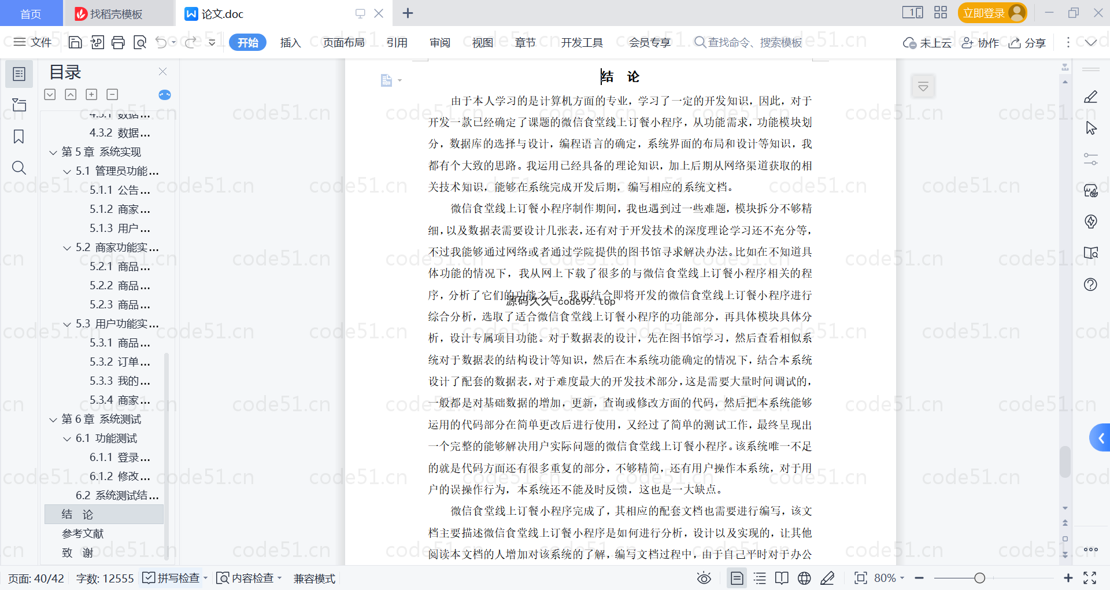Expand the blue side panel arrow

[x=1101, y=438]
